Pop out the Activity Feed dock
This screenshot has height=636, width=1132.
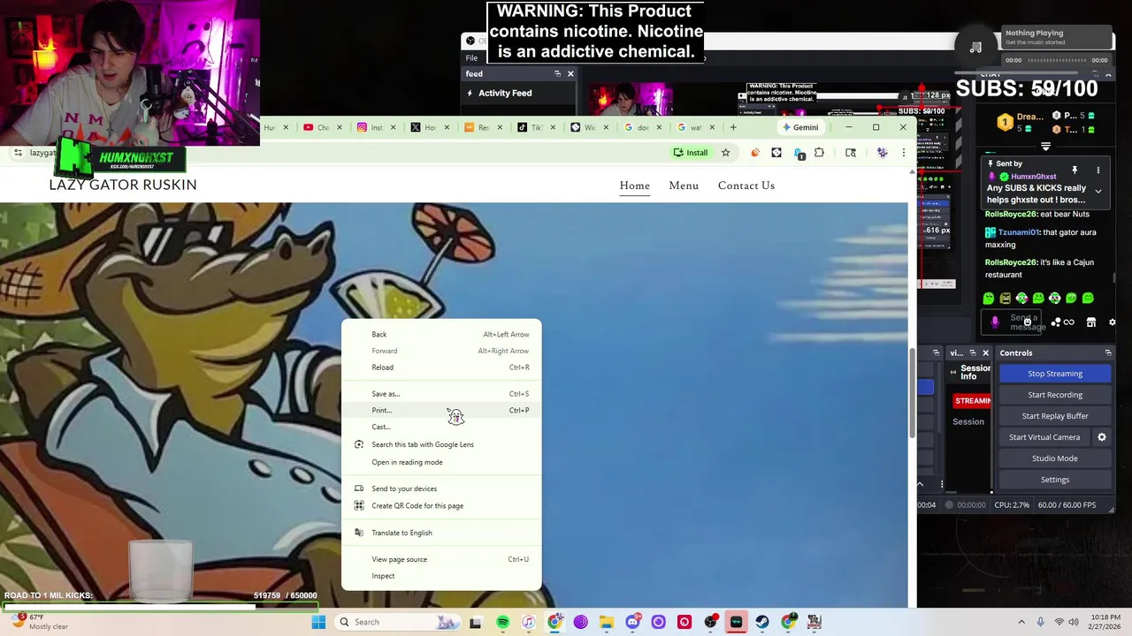coord(557,73)
